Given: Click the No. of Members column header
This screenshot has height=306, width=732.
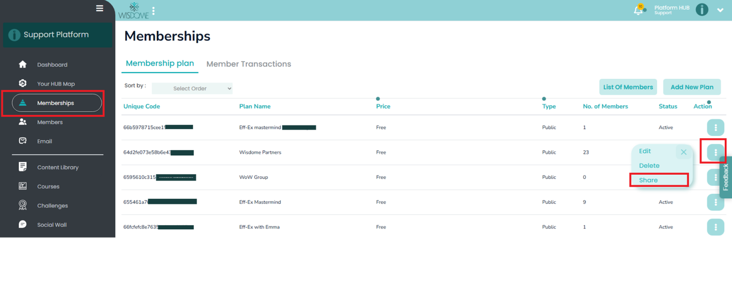Looking at the screenshot, I should tap(605, 106).
